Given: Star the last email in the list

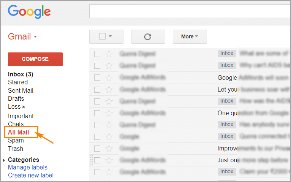Looking at the screenshot, I should [x=109, y=172].
